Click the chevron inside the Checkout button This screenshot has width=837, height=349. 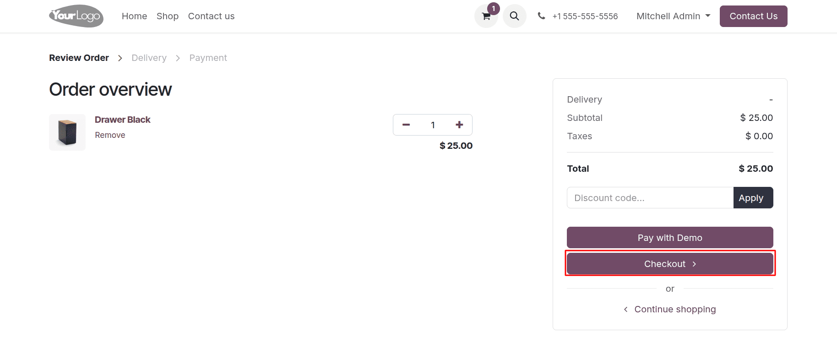coord(694,264)
